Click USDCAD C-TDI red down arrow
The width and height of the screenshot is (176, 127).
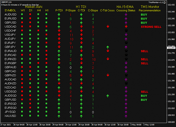(81, 26)
